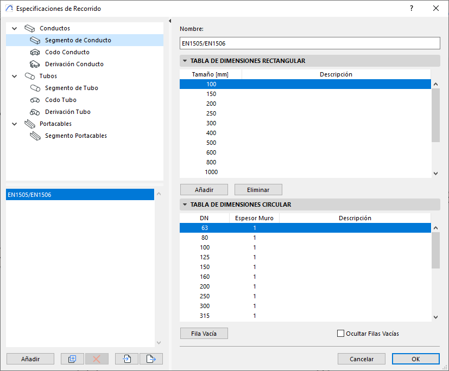Select Segmento Portacables item
Image resolution: width=449 pixels, height=371 pixels.
coord(75,136)
